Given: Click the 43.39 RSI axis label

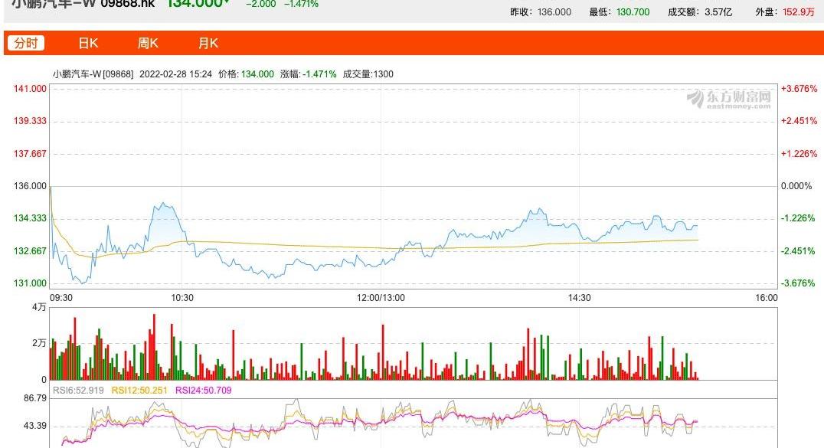Looking at the screenshot, I should (35, 426).
